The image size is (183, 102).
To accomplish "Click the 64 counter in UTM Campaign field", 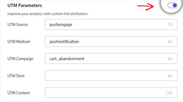I will [170, 59].
